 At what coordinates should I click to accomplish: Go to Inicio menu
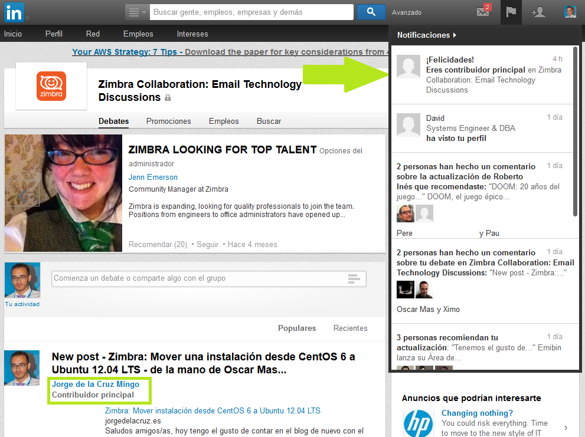(x=13, y=34)
